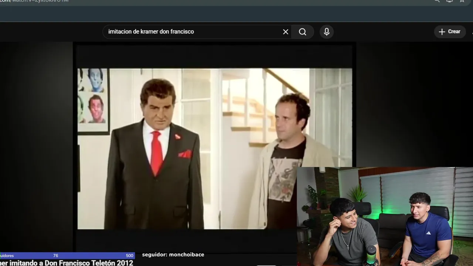Click the video player showing the suited man
This screenshot has width=473, height=266.
coord(215,149)
